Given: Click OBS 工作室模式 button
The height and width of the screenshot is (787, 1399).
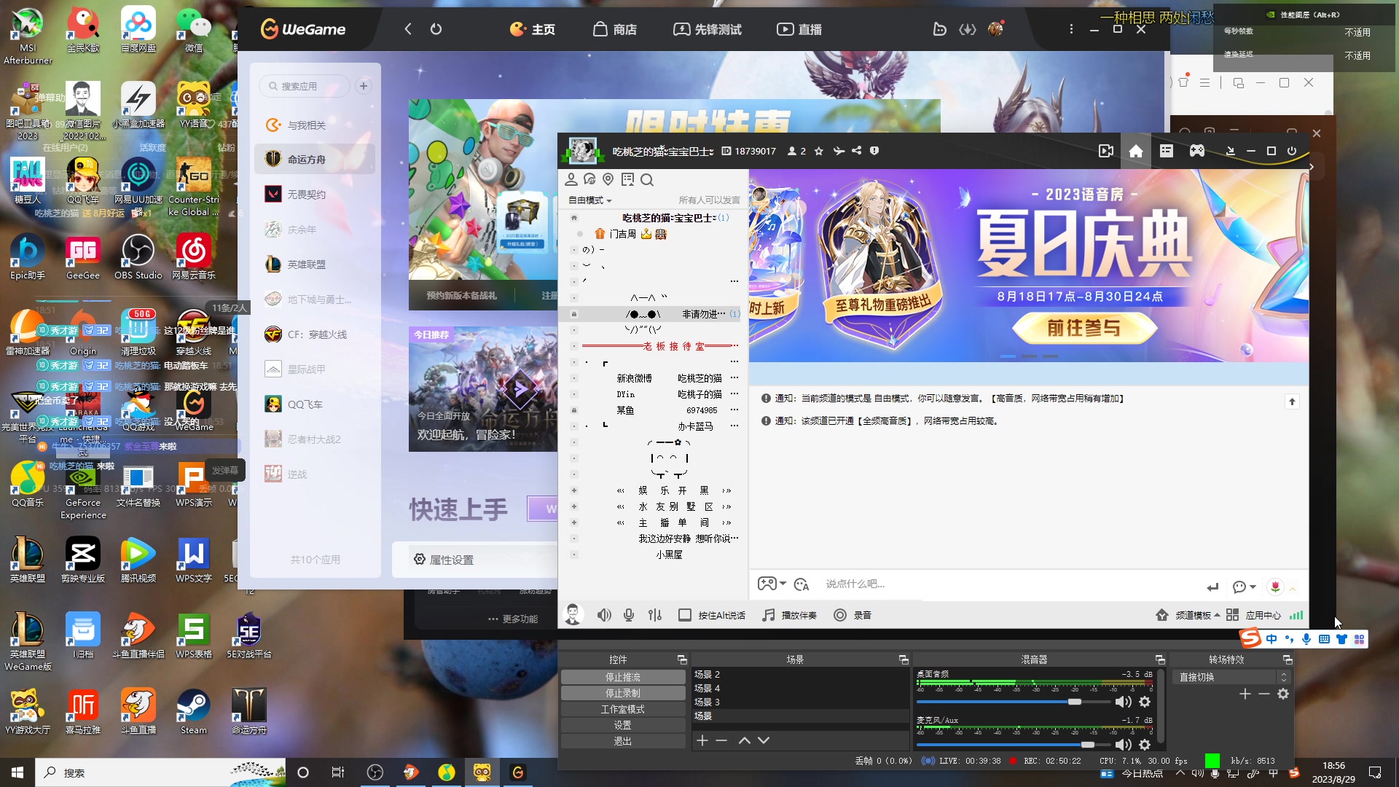Looking at the screenshot, I should click(623, 709).
